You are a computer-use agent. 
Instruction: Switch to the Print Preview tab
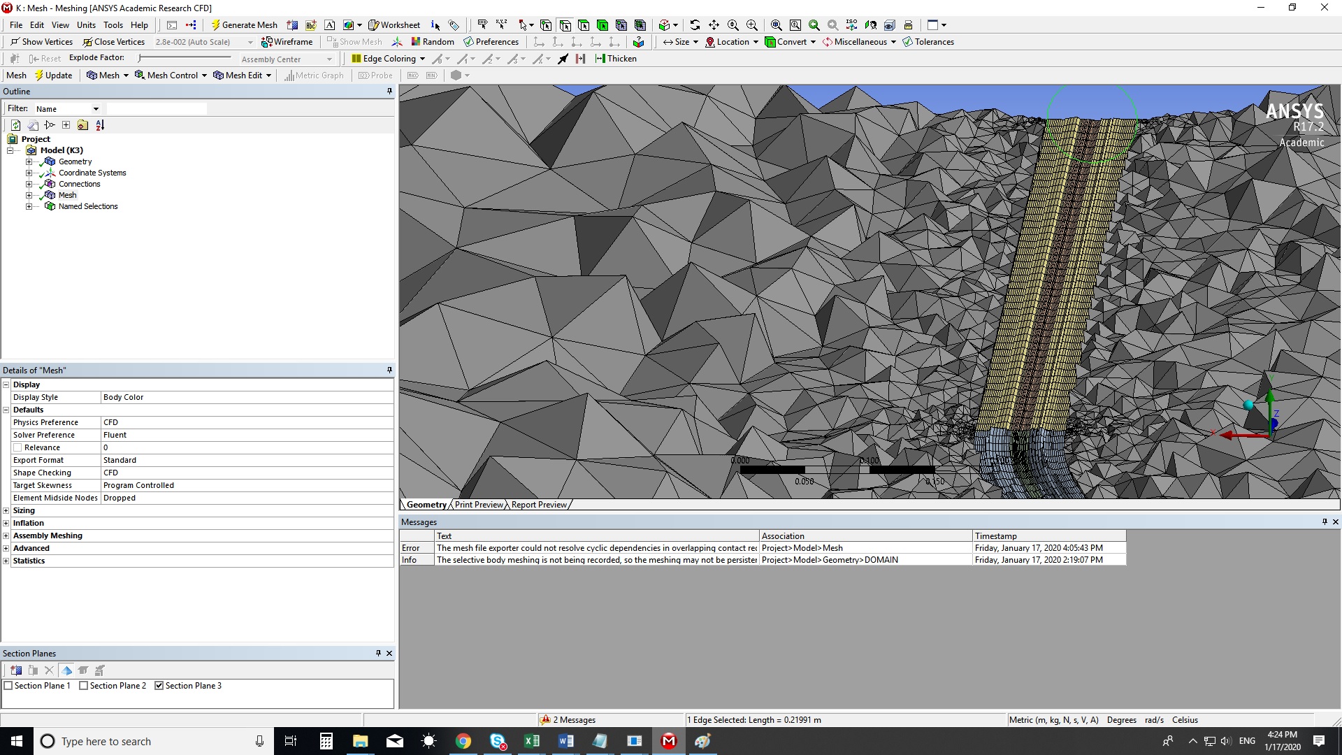(x=479, y=505)
